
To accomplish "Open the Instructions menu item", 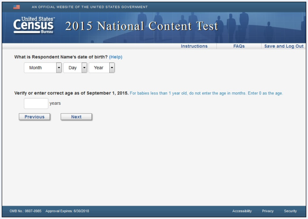I will pos(194,46).
